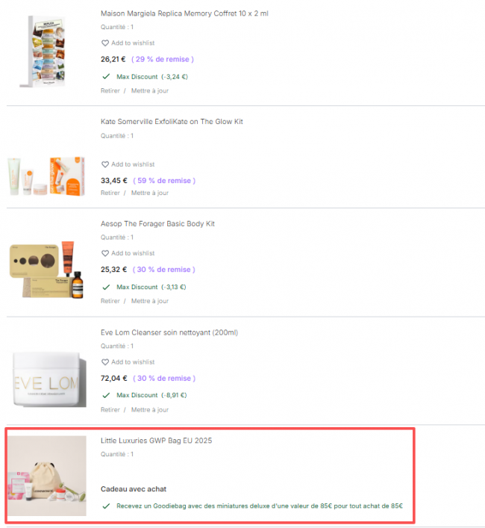Open Little Luxuries GWP Bag EU 2025 title
Viewport: 485px width, 528px height.
click(156, 441)
